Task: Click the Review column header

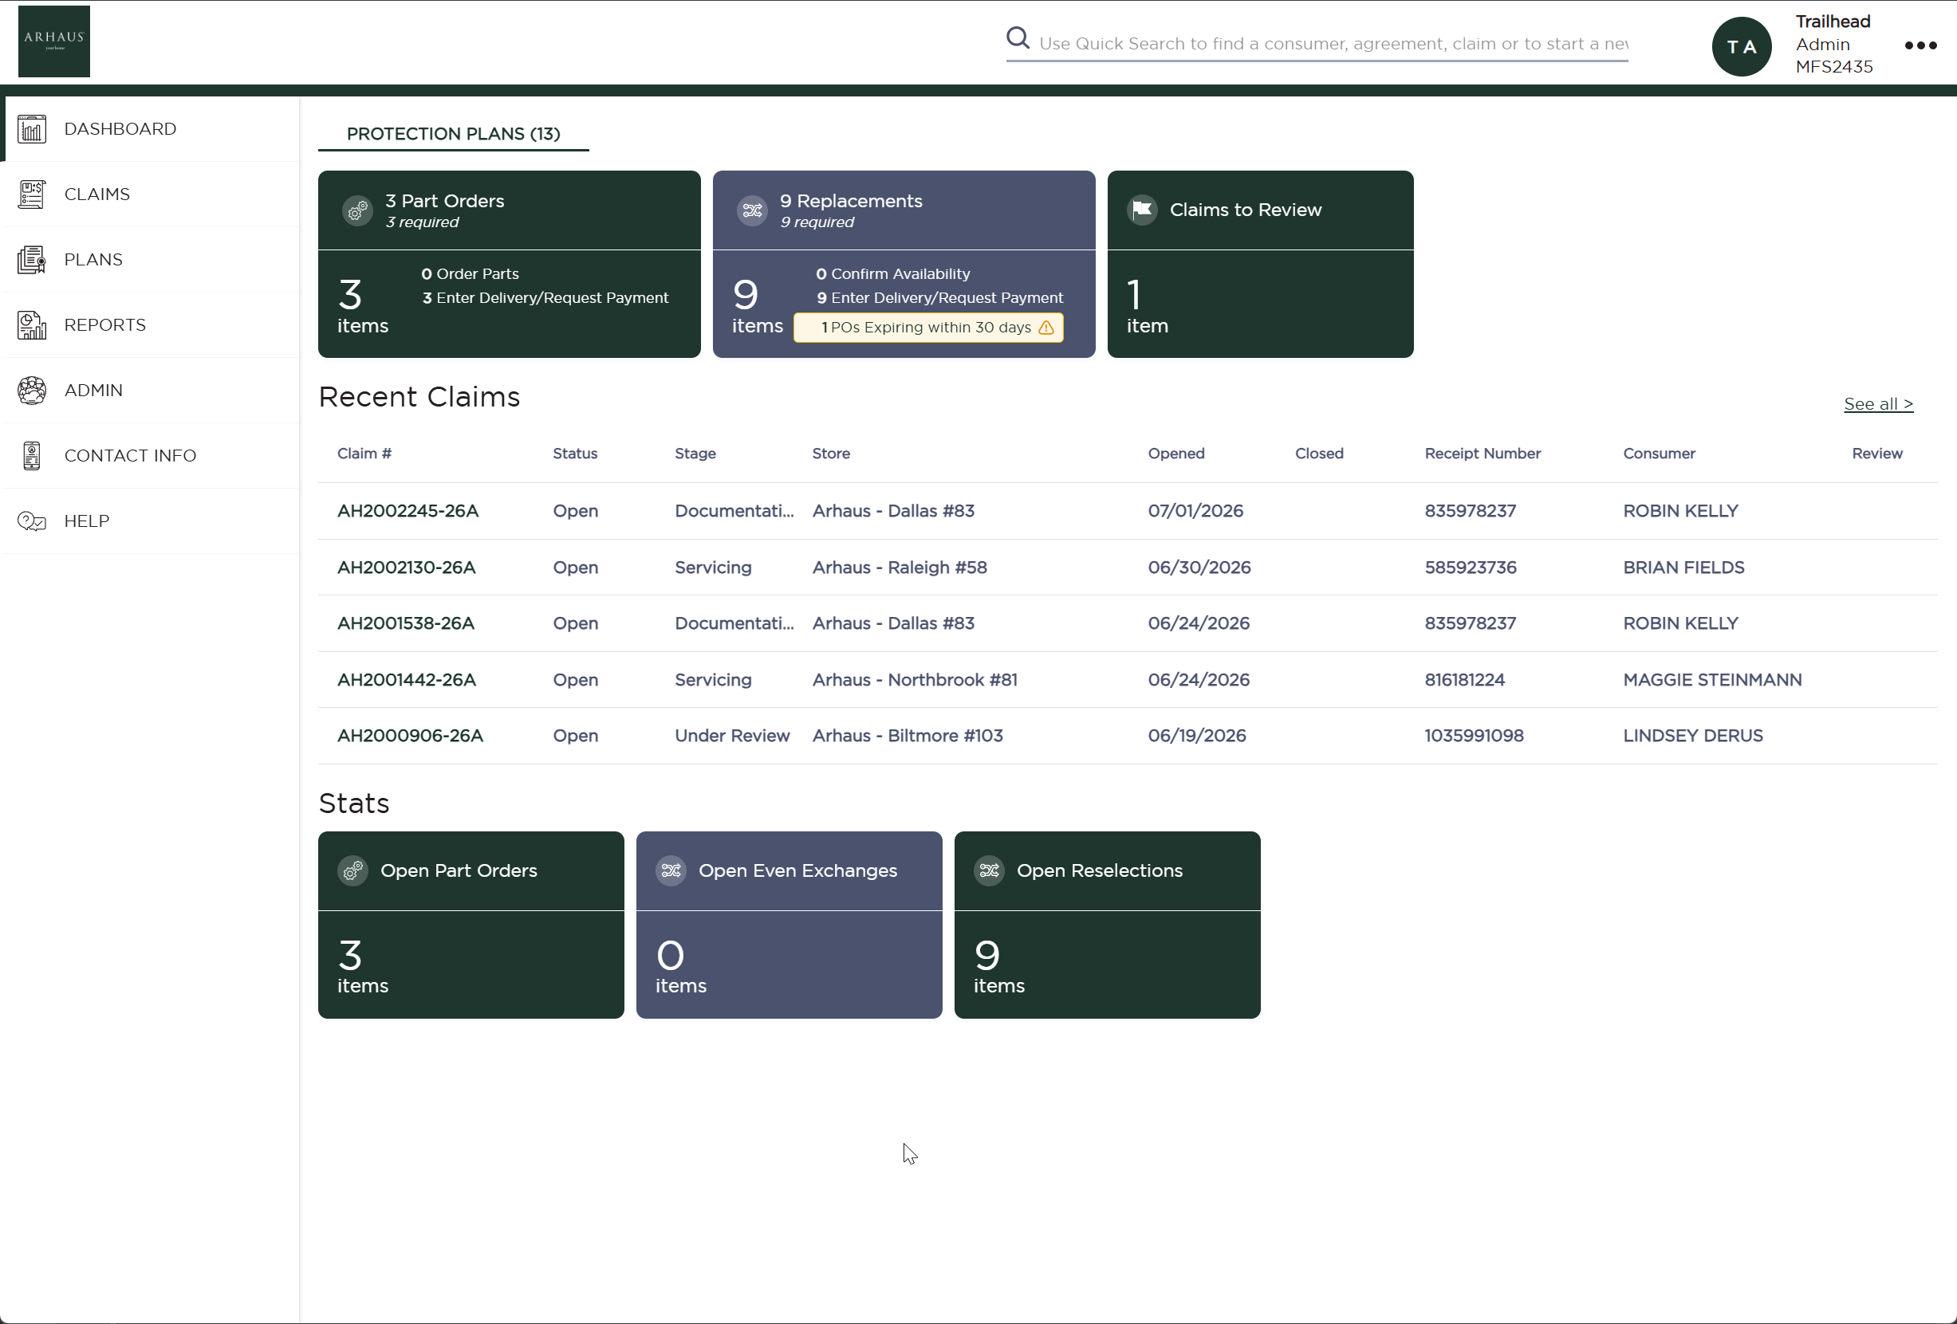Action: click(1876, 454)
